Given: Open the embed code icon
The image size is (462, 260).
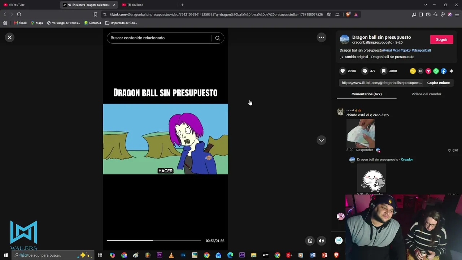Looking at the screenshot, I should (x=420, y=71).
